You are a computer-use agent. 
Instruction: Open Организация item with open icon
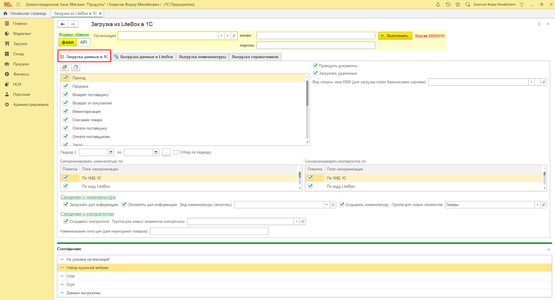click(234, 36)
